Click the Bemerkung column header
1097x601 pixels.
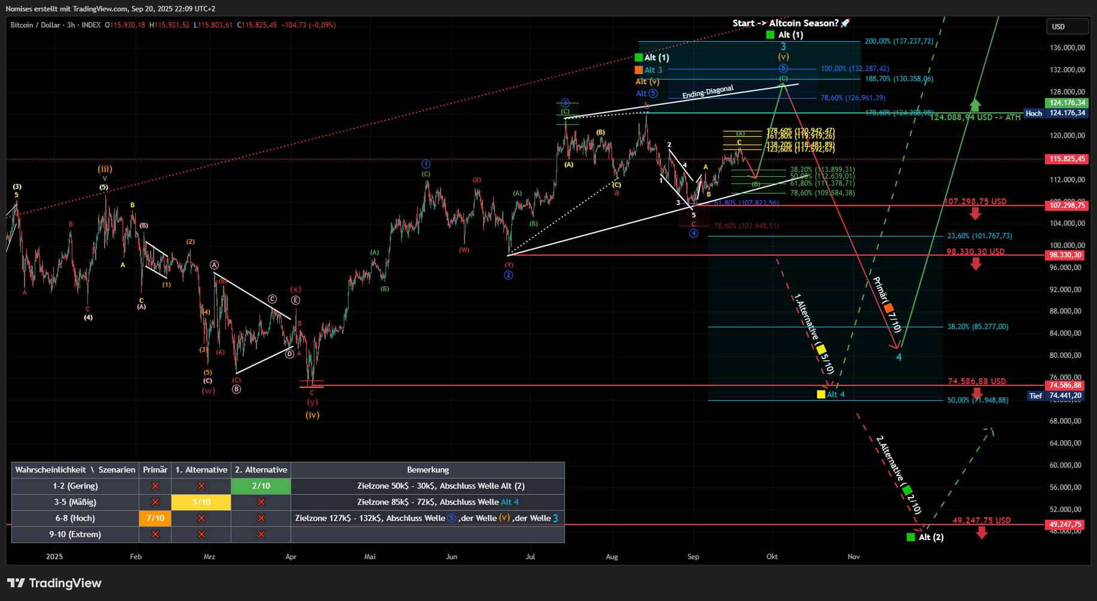click(427, 470)
